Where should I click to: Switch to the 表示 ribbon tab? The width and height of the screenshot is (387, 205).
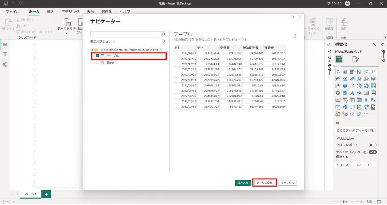click(90, 12)
